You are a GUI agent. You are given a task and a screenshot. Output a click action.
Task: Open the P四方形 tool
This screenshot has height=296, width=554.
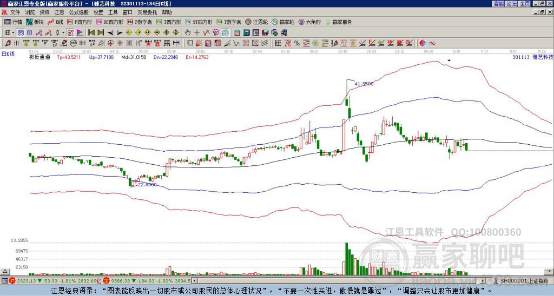pyautogui.click(x=80, y=22)
